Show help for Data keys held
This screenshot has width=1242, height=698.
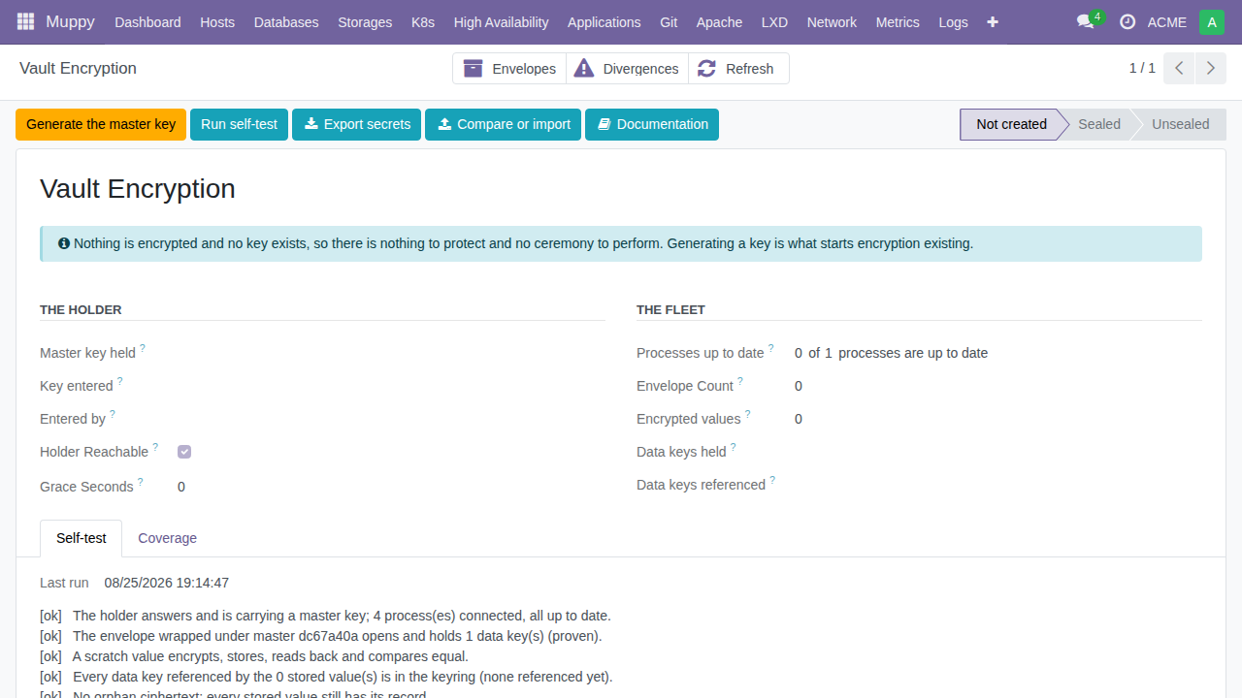click(x=734, y=447)
